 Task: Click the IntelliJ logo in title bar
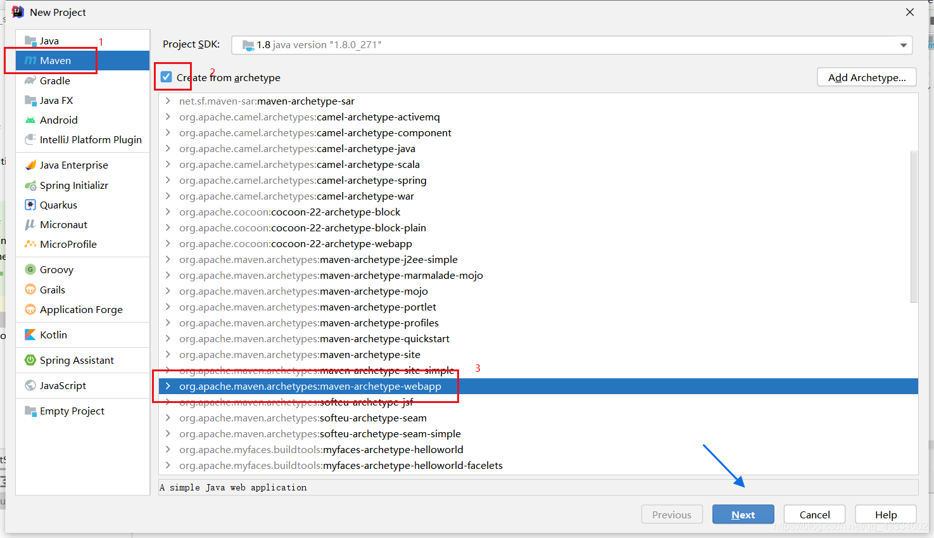coord(18,12)
